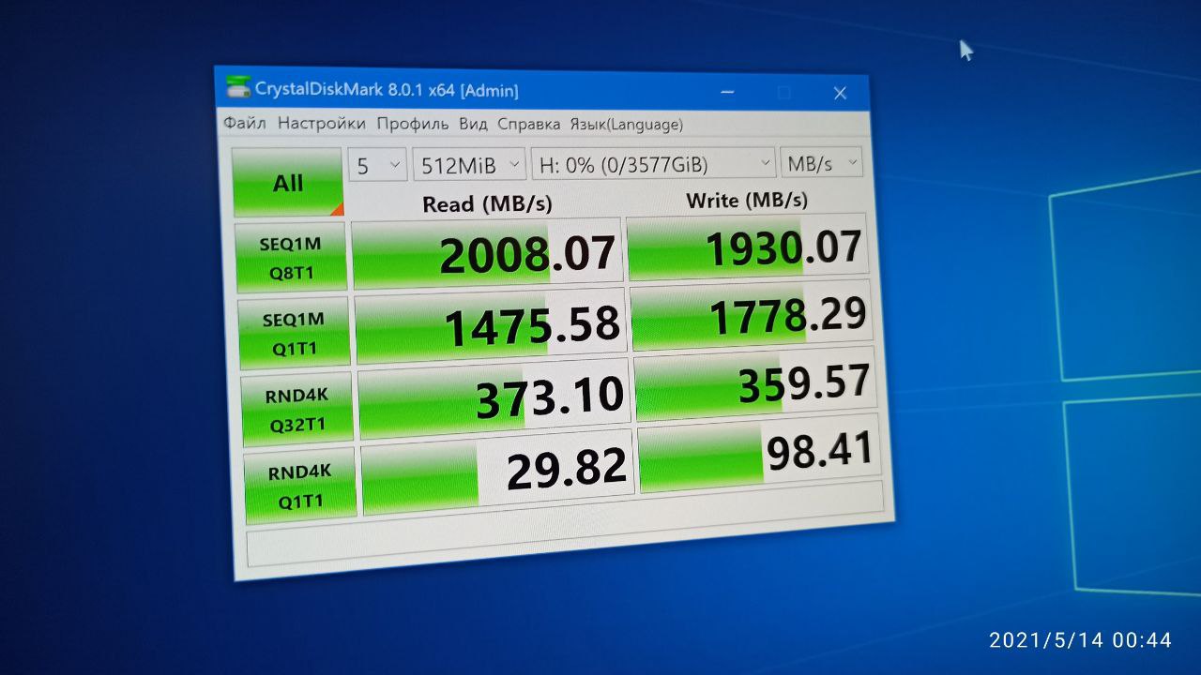Click the RND4K Q32T1 read result 373.10
Viewport: 1201px width, 675px height.
click(x=494, y=397)
